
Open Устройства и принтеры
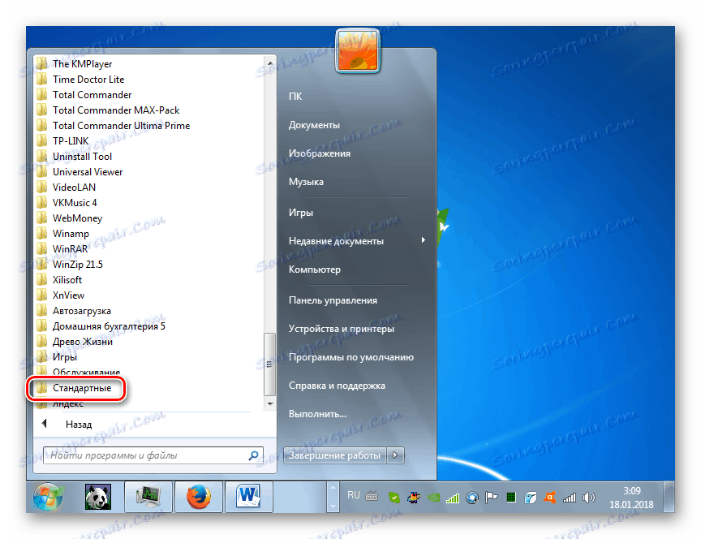tap(342, 329)
